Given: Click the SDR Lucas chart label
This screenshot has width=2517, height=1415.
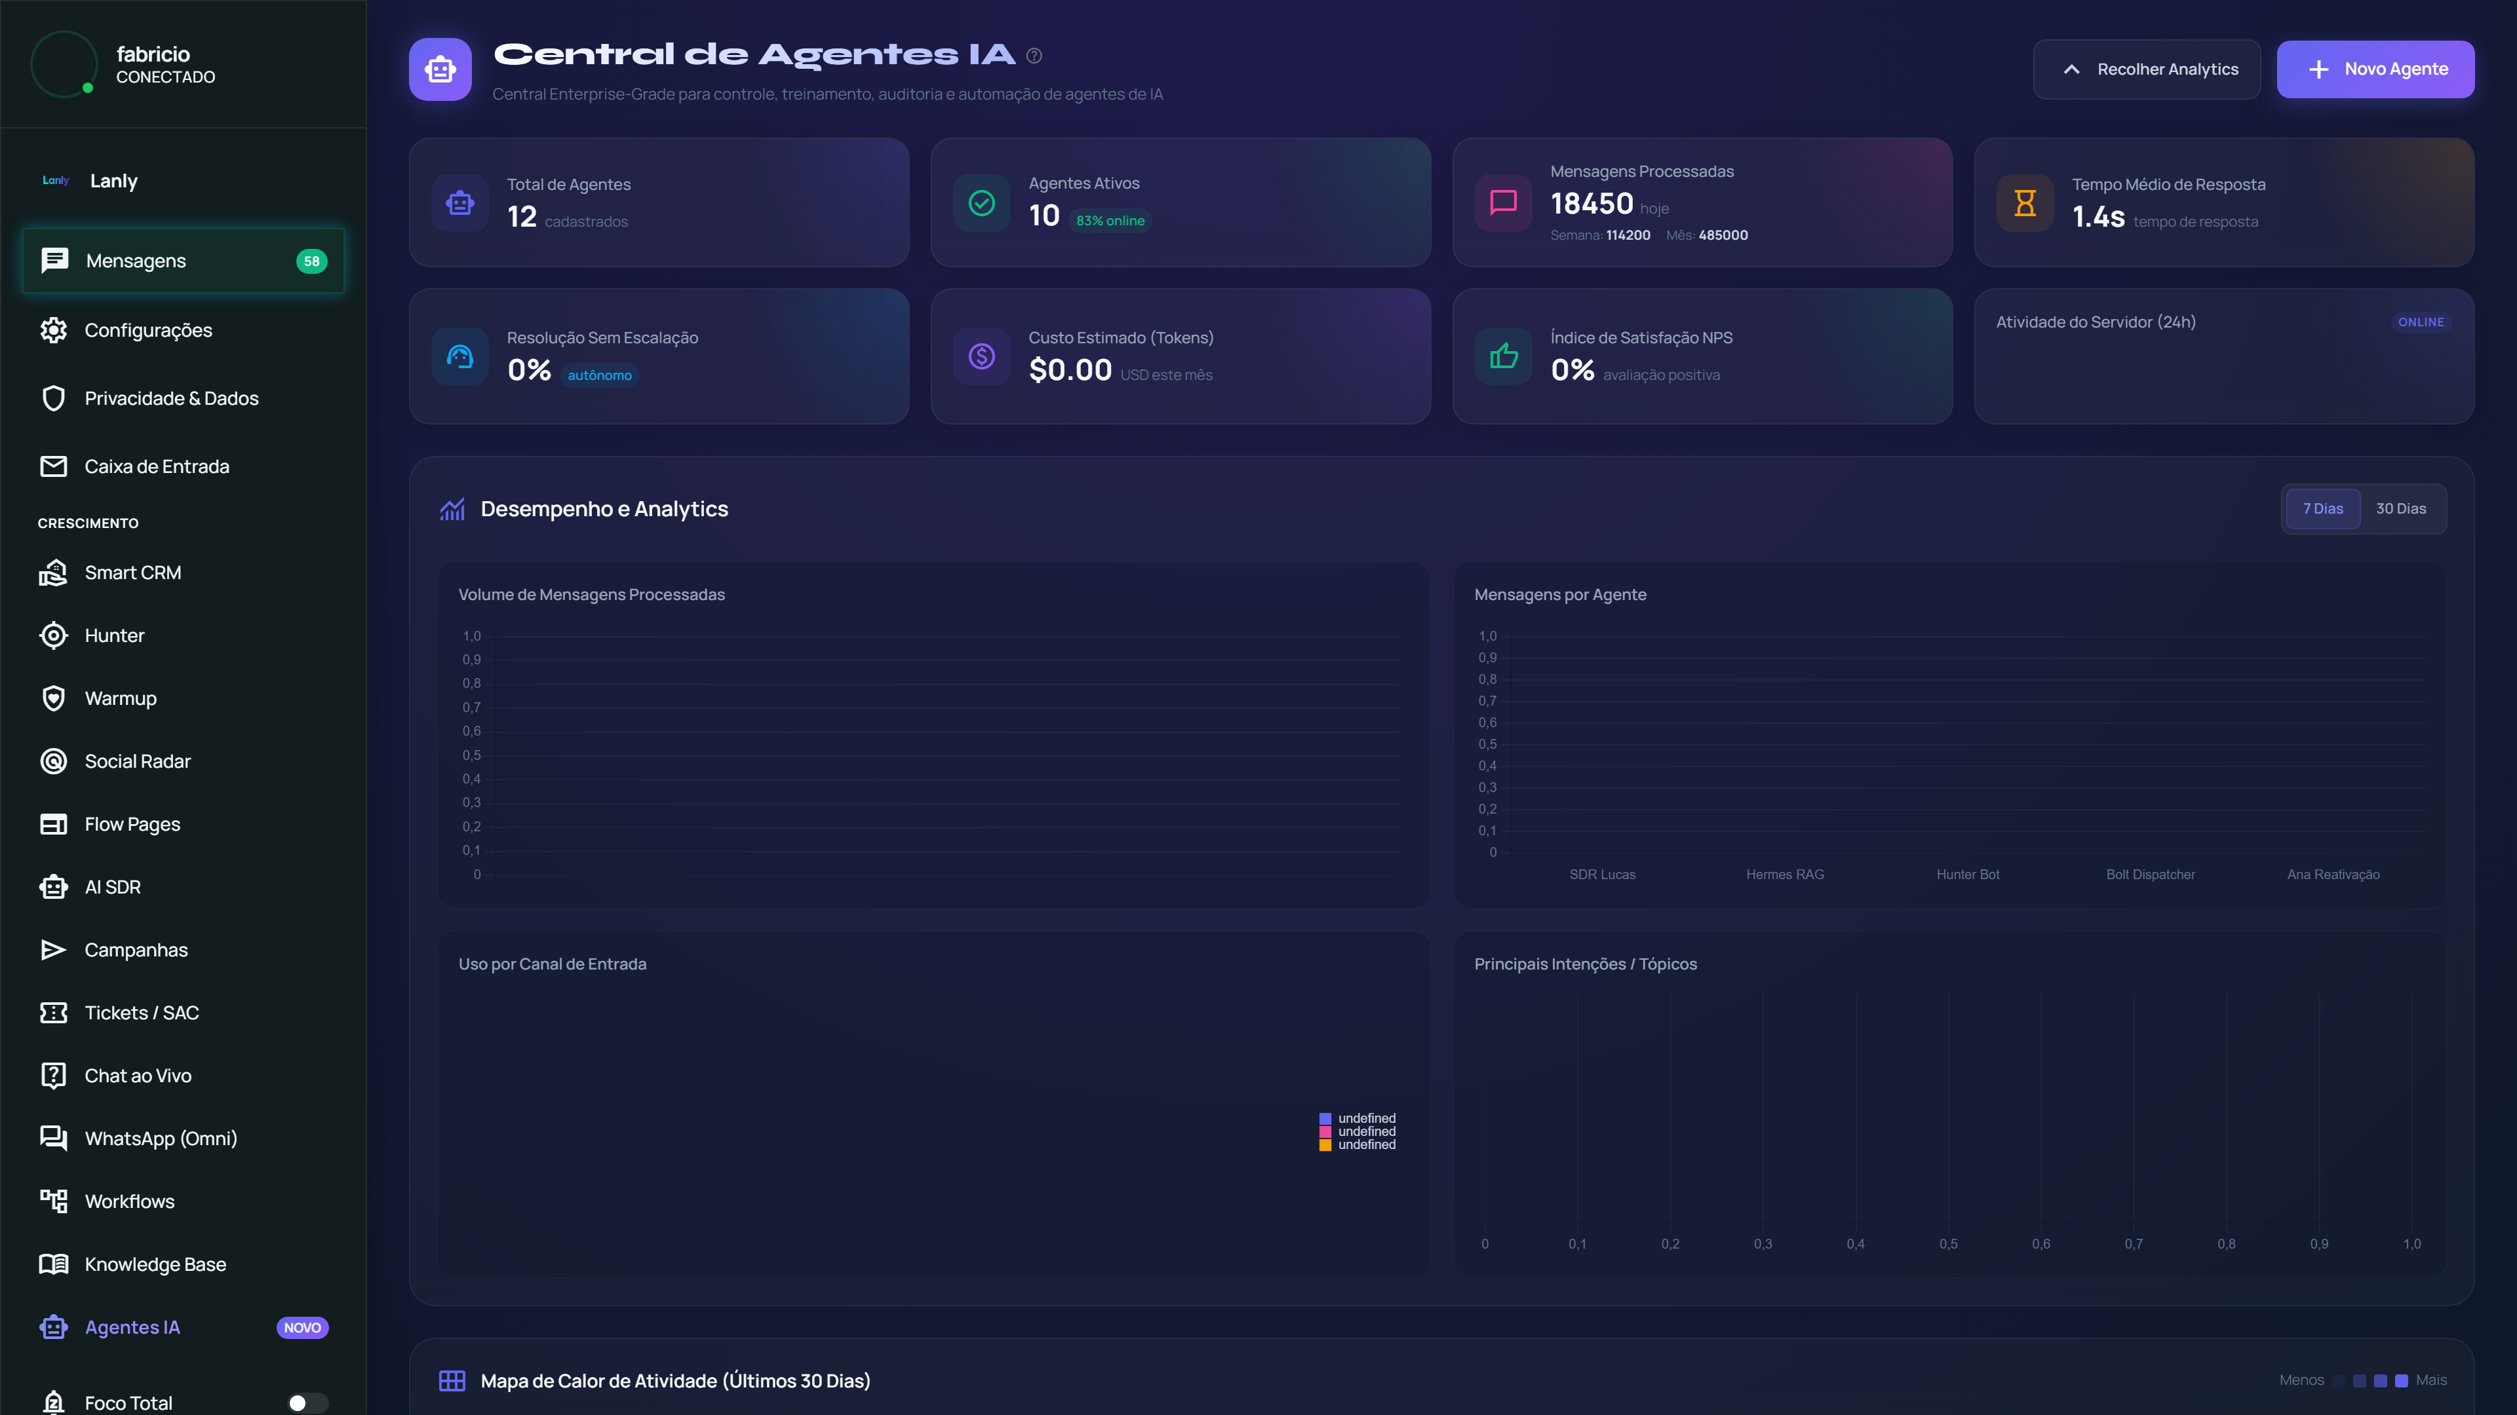Looking at the screenshot, I should click(1603, 875).
